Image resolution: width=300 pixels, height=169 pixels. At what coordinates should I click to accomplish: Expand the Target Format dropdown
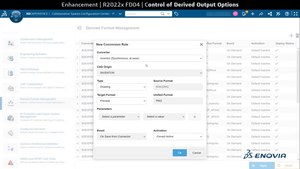click(122, 101)
